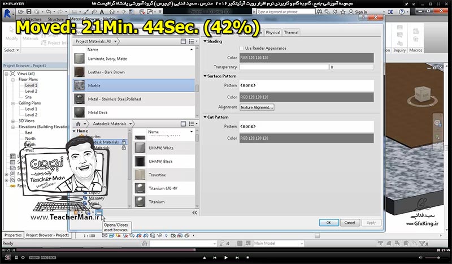
Task: Toggle library panel display icon beside Autodesk Materials
Action: [183, 124]
